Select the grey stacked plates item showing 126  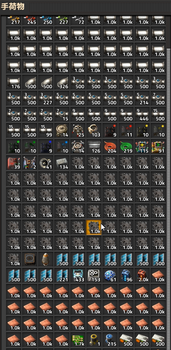(x=94, y=147)
